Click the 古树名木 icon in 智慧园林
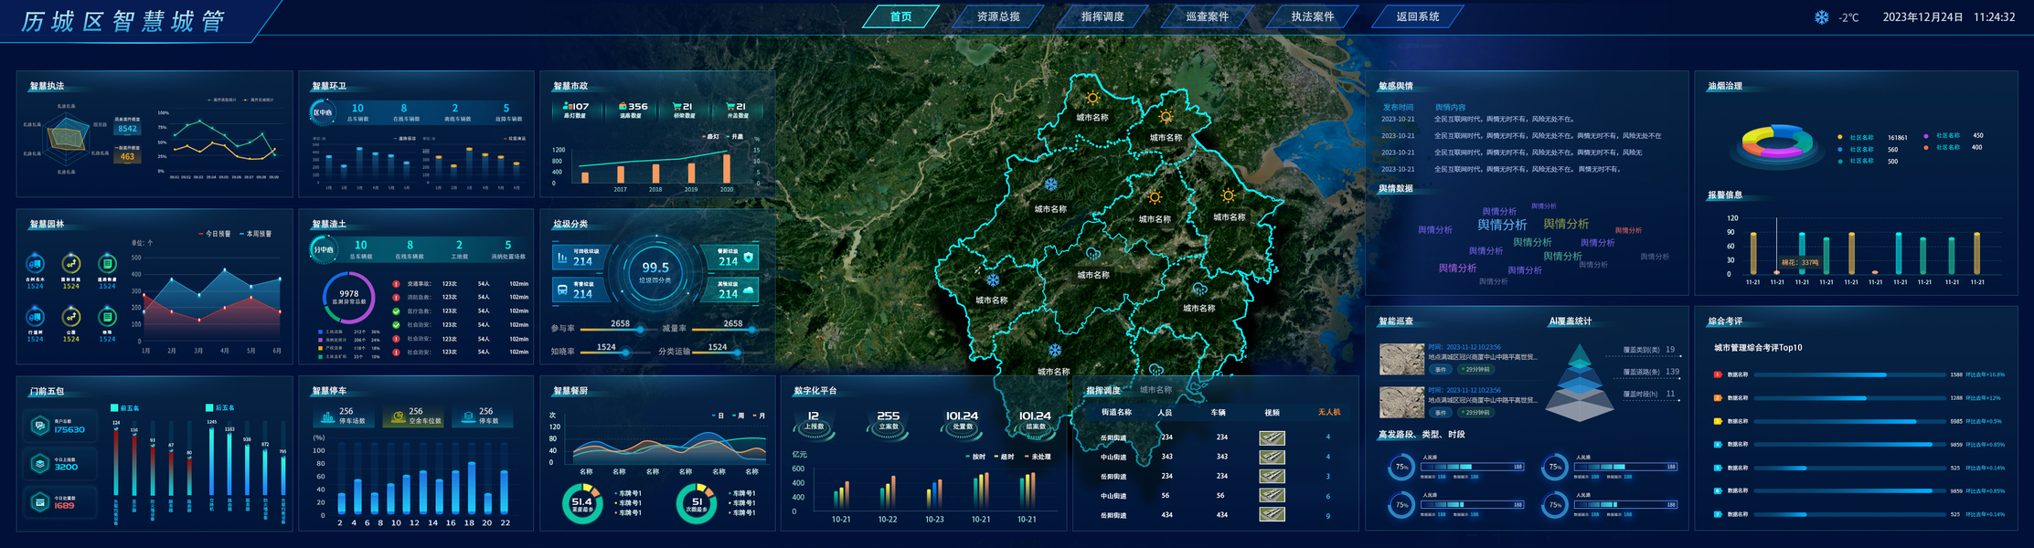Viewport: 2034px width, 548px height. pos(35,264)
